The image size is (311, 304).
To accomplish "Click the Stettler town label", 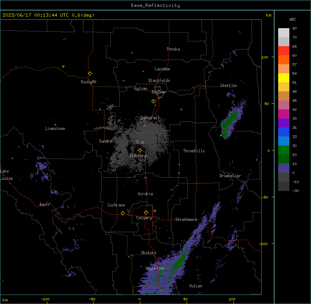I will [x=229, y=86].
